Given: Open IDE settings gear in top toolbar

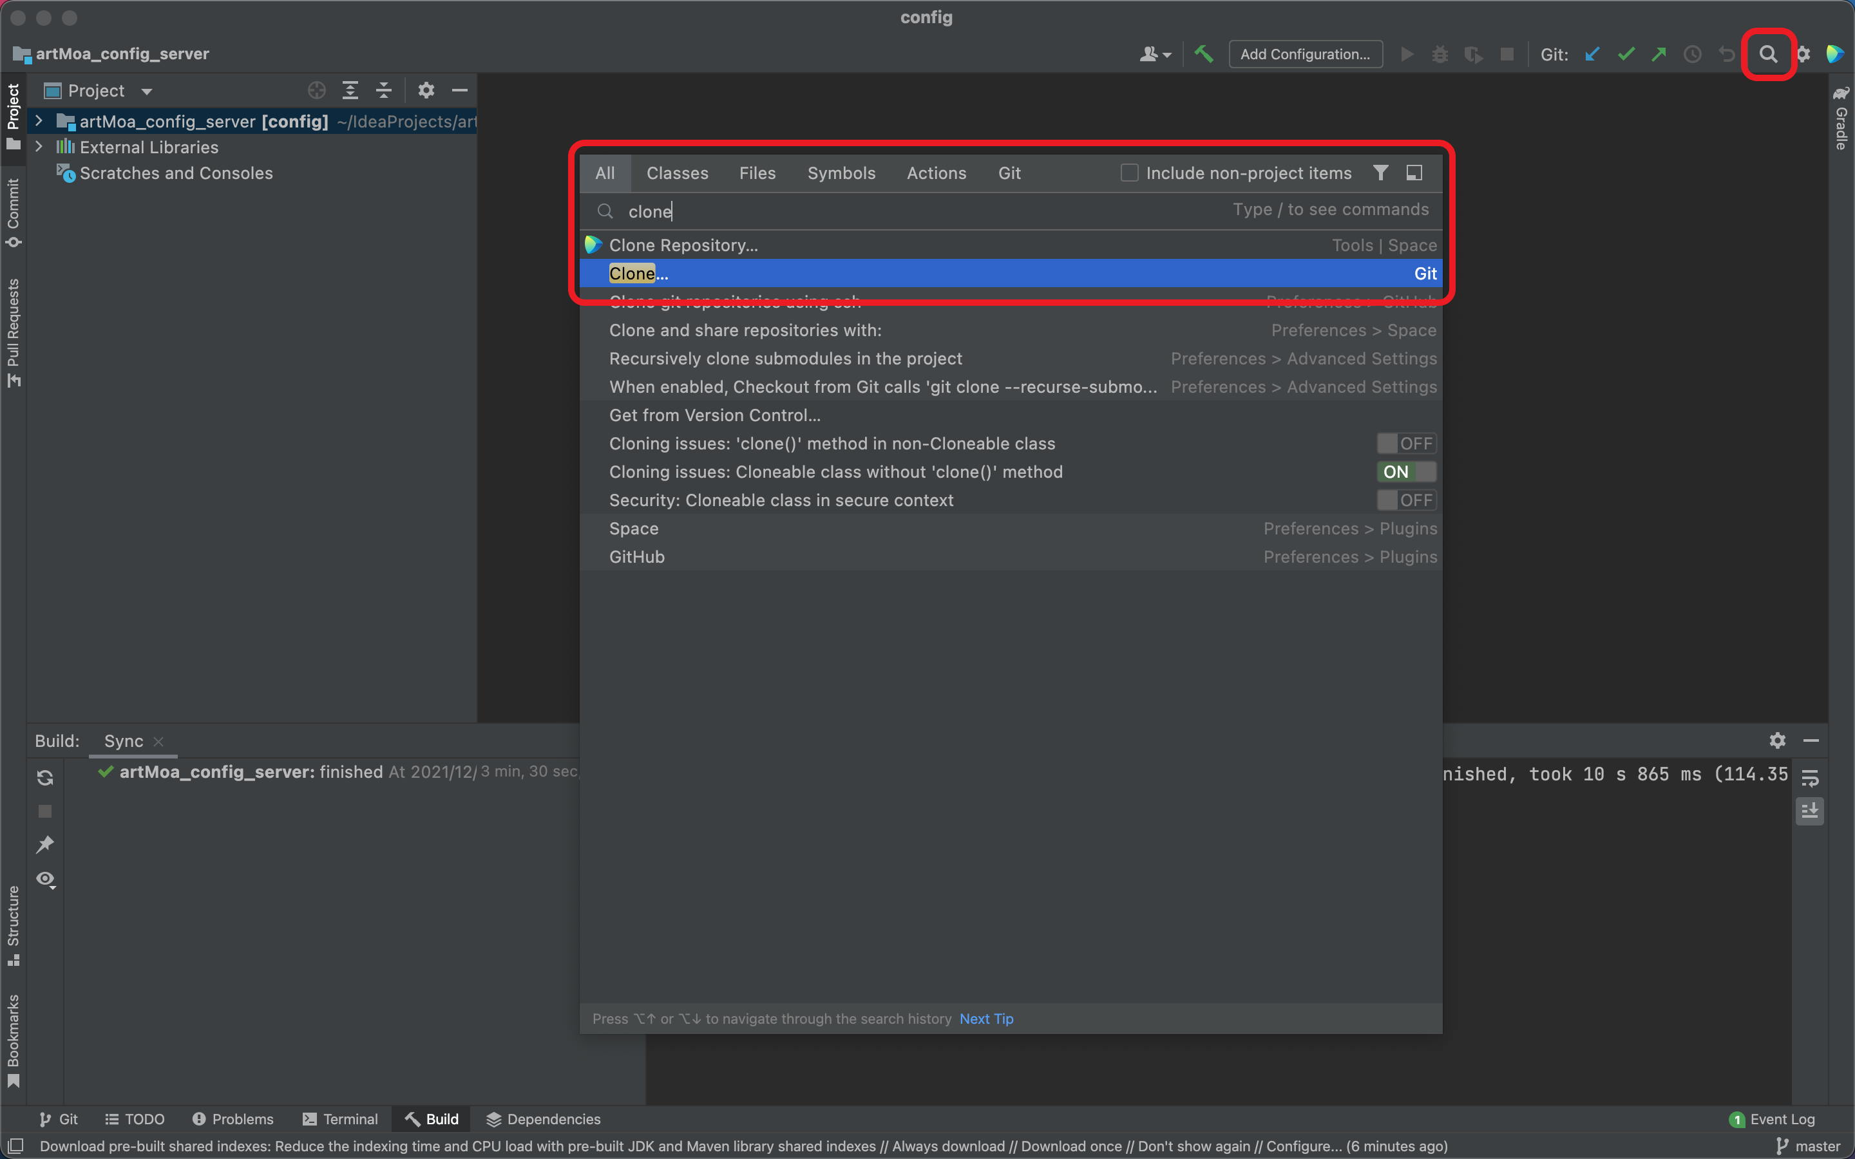Looking at the screenshot, I should click(1803, 55).
